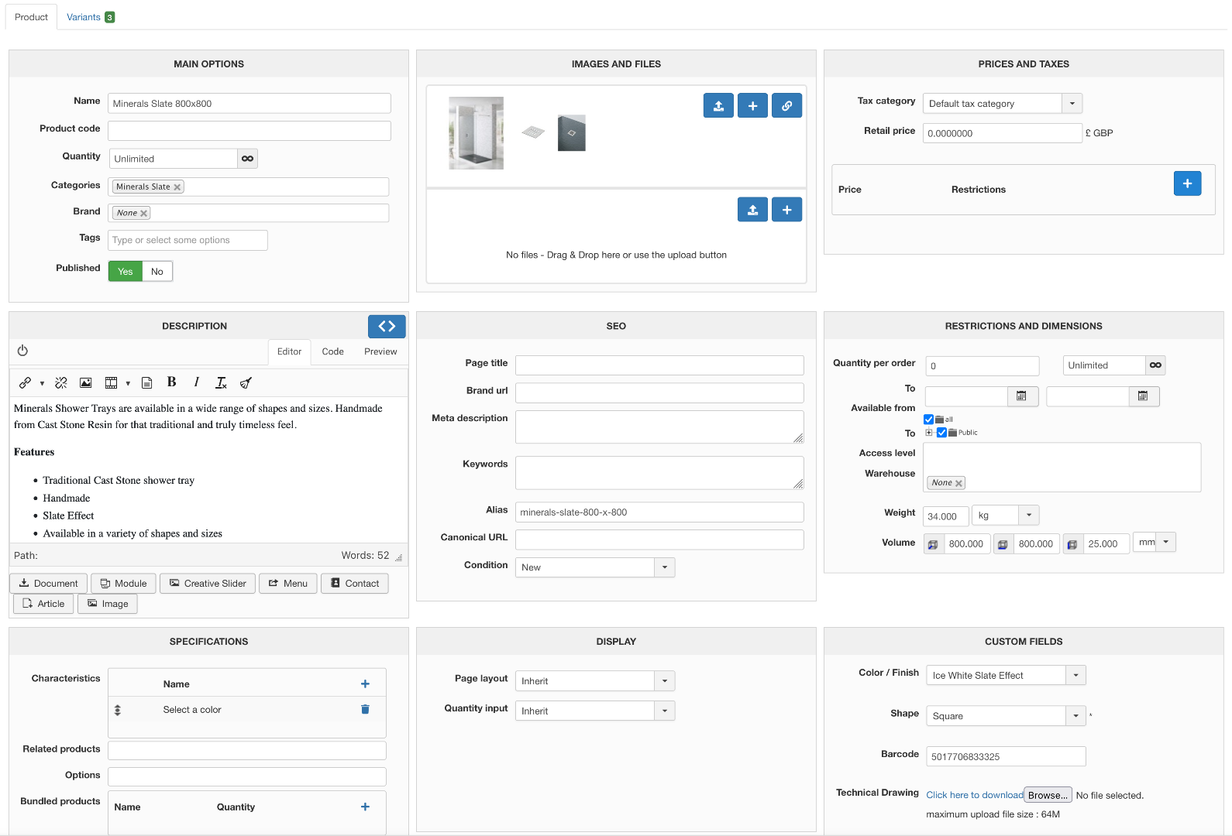The image size is (1232, 836).
Task: Expand the Color / Finish dropdown
Action: 1075,676
